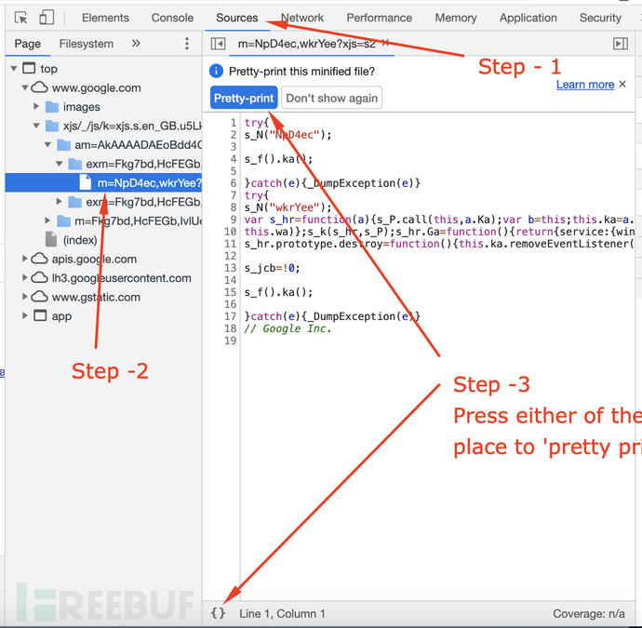Expand the apis.google.com domain
642x628 pixels.
pos(24,259)
